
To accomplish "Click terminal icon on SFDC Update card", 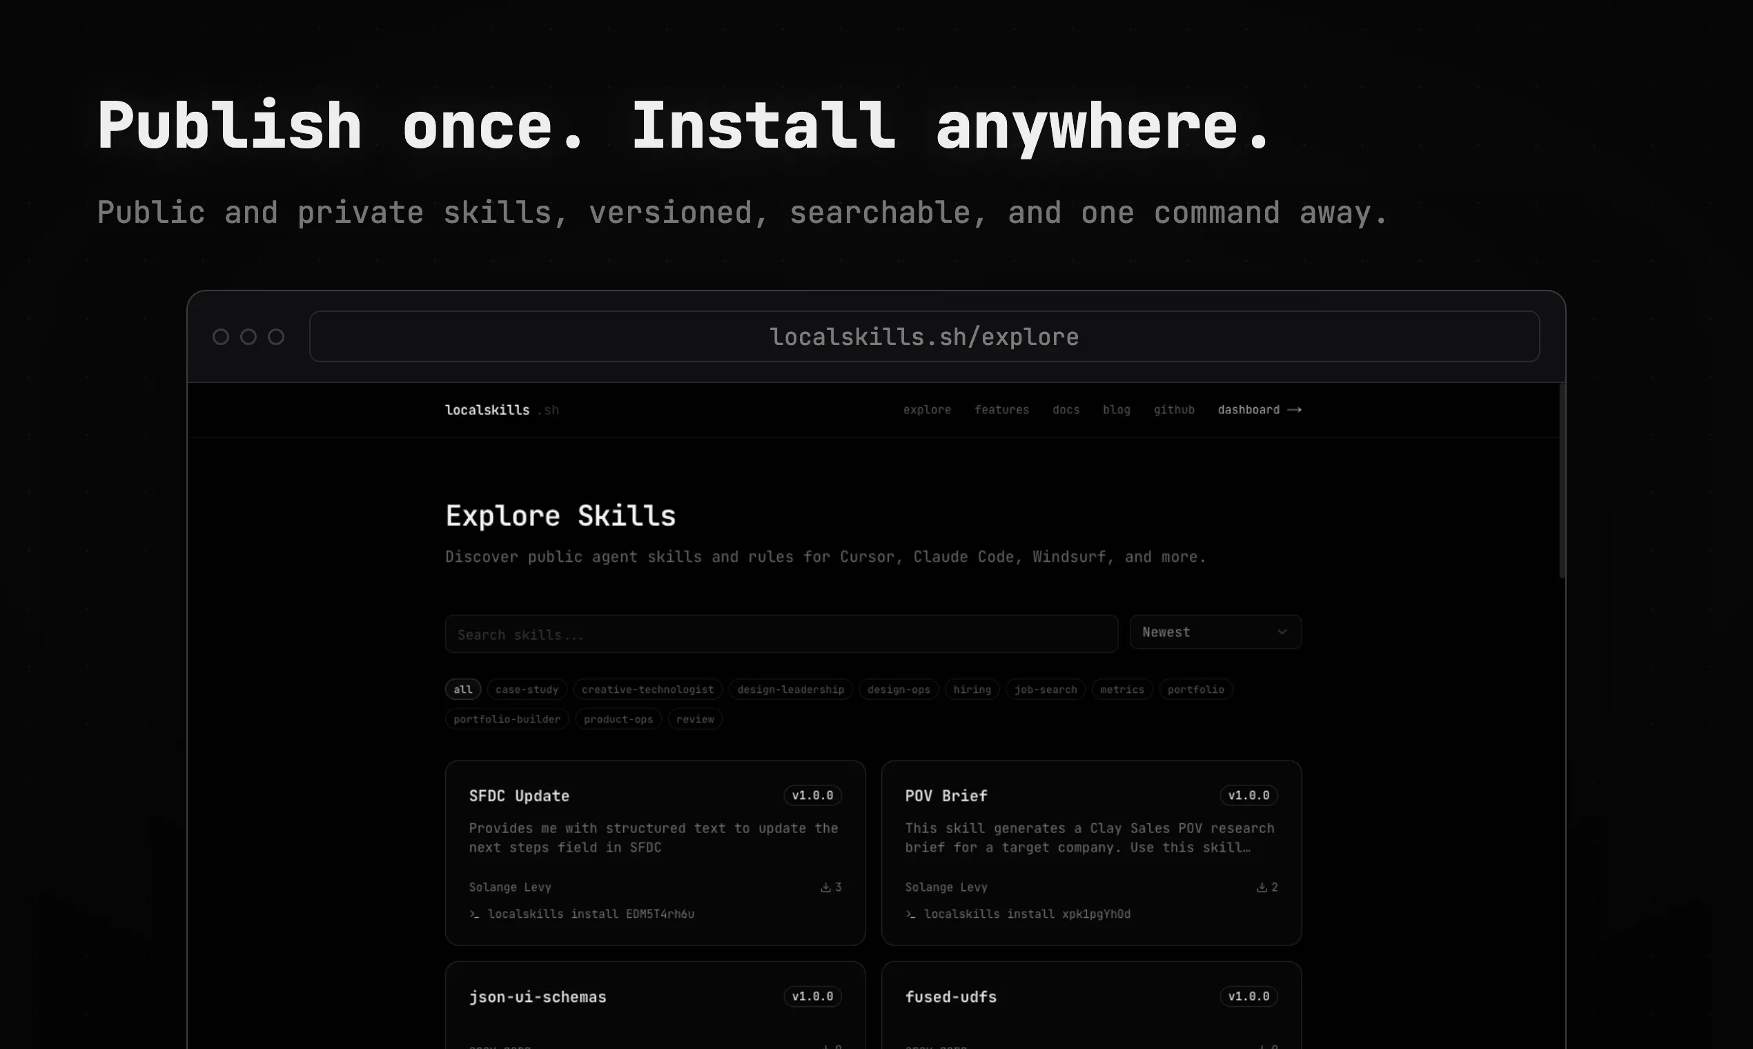I will (x=474, y=914).
